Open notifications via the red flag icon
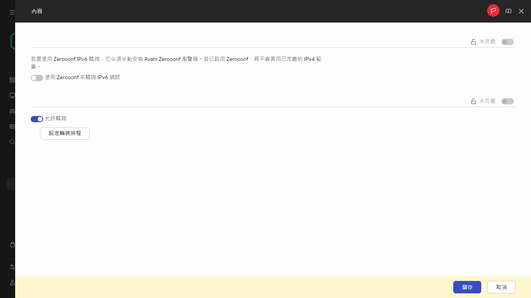 click(493, 10)
